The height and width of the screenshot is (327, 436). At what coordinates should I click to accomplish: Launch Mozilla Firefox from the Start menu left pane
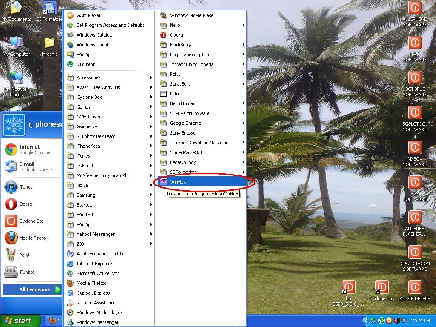[x=32, y=238]
